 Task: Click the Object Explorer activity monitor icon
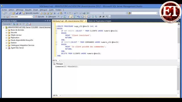30,24
